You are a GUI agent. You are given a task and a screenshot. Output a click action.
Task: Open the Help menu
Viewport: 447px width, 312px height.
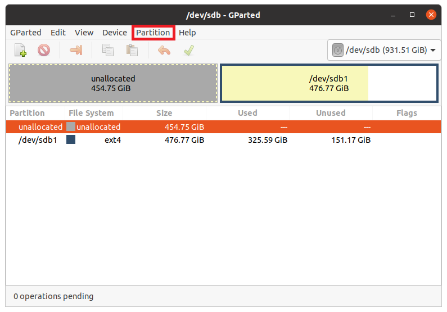point(187,33)
